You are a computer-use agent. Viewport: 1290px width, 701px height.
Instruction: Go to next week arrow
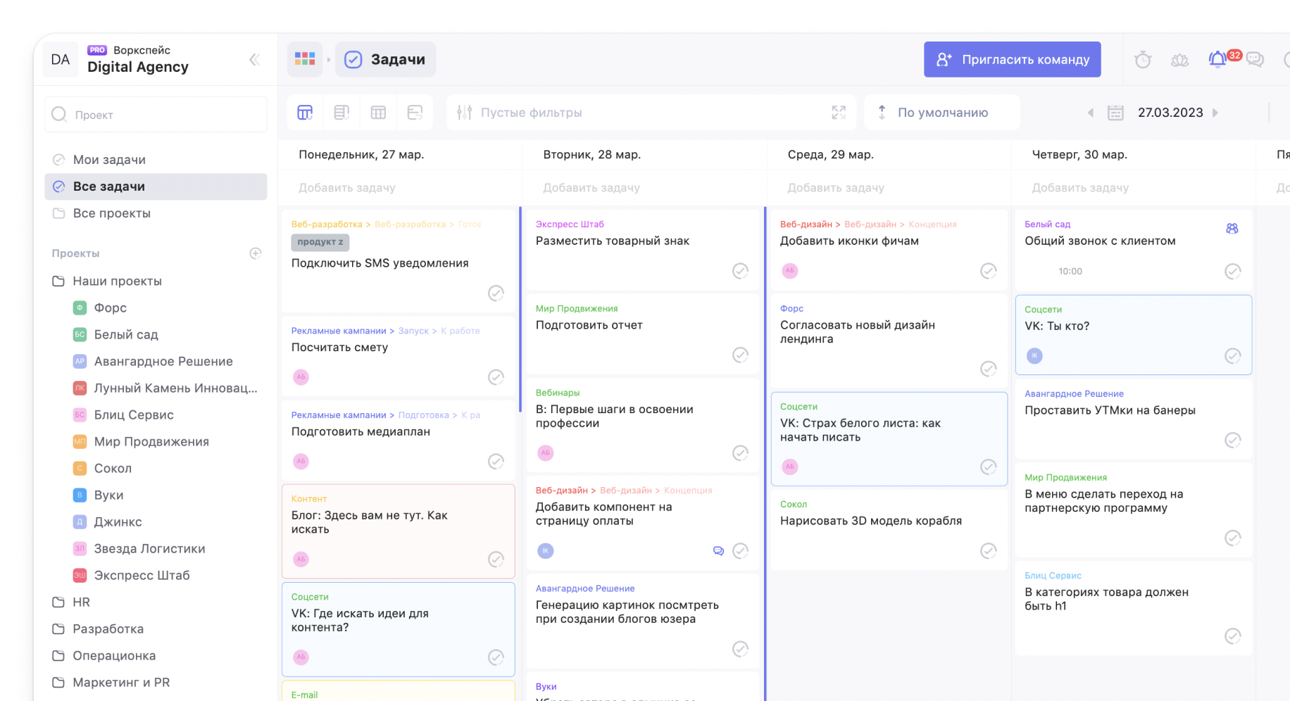(1215, 113)
